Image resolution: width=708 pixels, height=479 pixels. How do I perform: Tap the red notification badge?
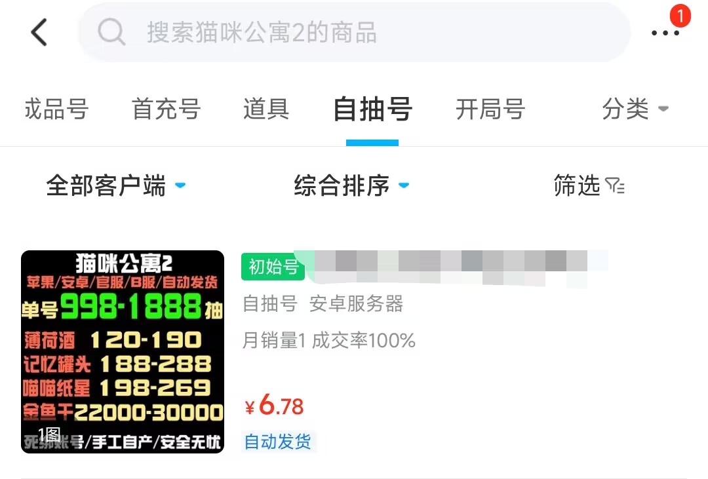680,15
